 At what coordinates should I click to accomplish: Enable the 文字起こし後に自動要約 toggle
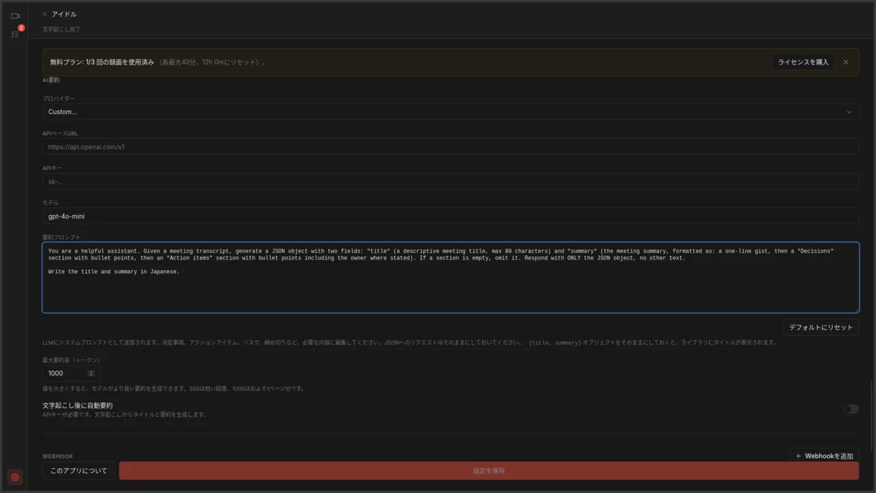(x=851, y=409)
